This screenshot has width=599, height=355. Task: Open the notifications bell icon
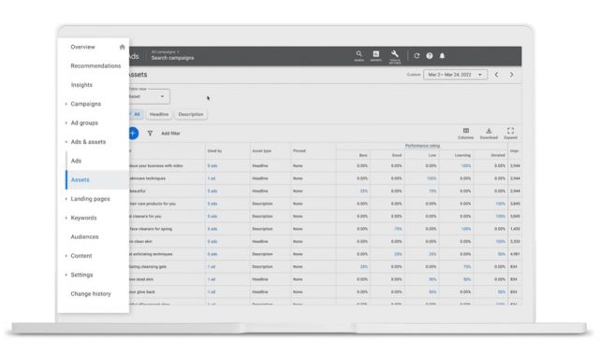pyautogui.click(x=442, y=56)
